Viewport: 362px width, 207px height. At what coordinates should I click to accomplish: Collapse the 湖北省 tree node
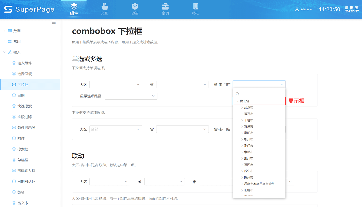coord(238,101)
